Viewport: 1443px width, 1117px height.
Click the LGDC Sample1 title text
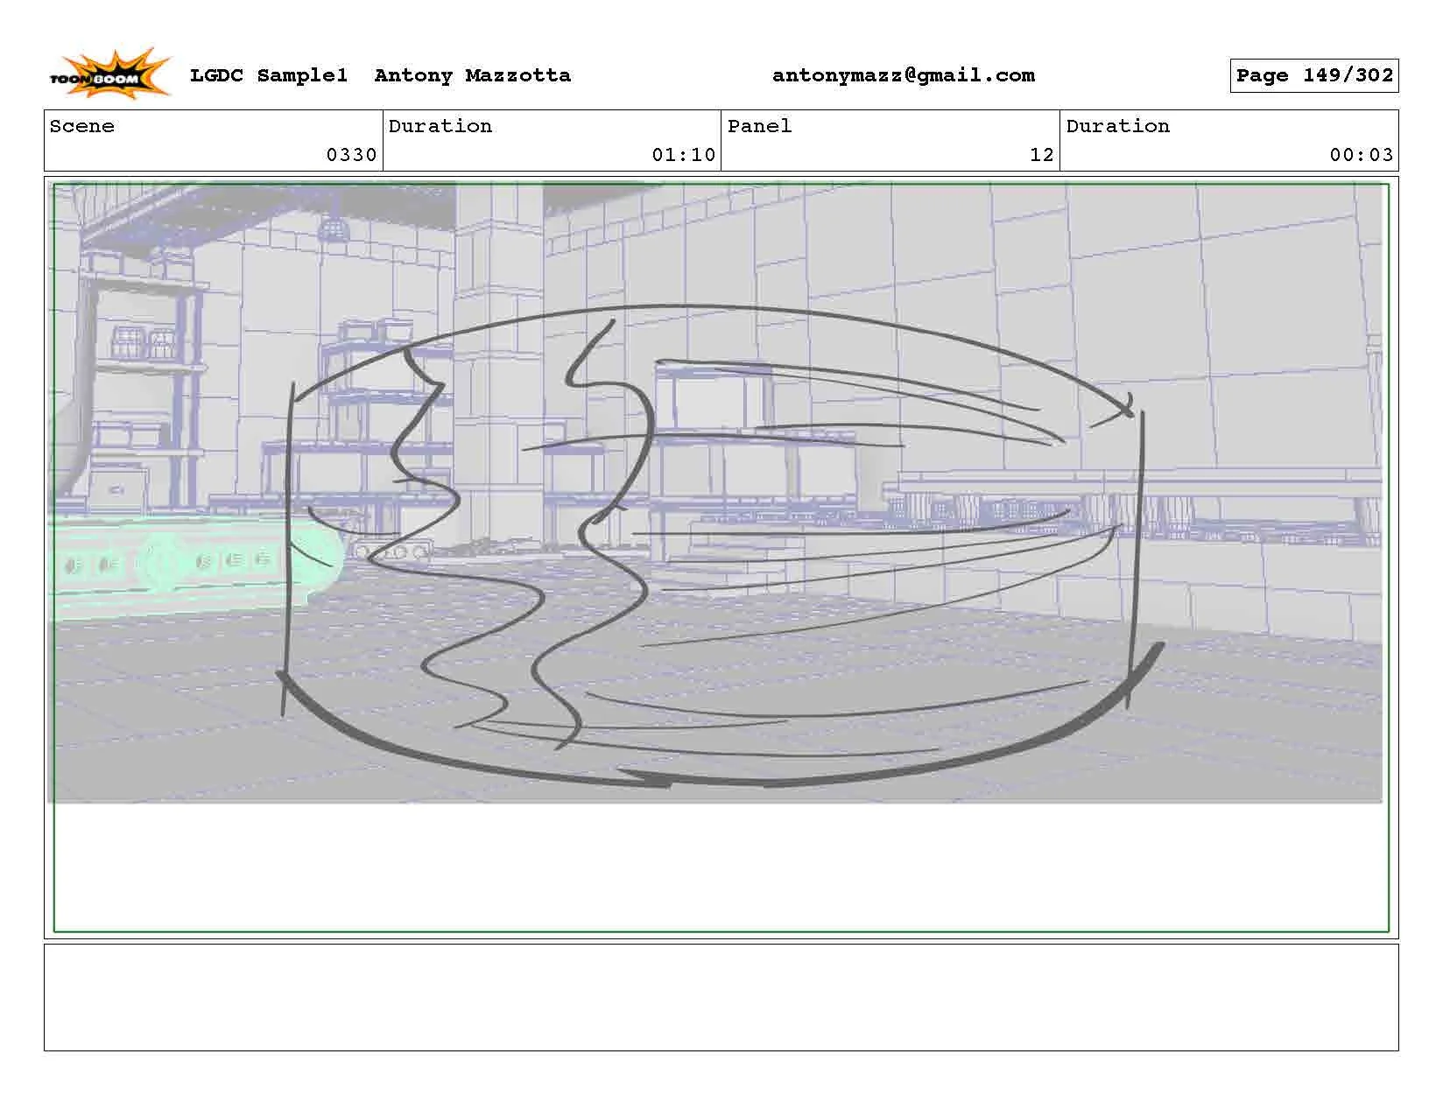tap(269, 75)
